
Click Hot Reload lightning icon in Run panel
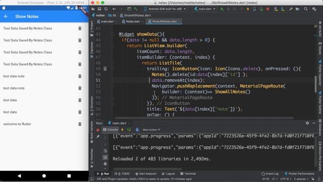[122, 130]
